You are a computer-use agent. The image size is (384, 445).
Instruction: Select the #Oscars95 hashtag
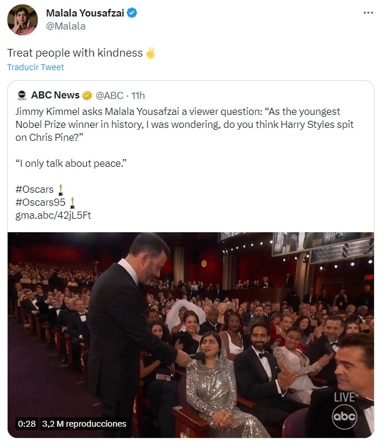click(40, 202)
